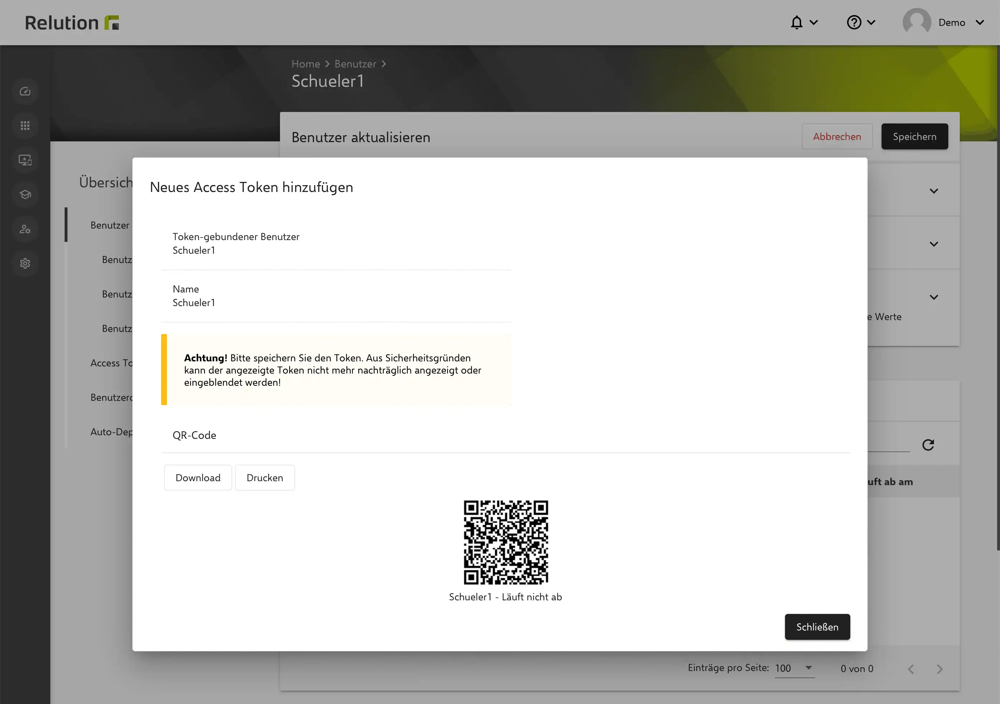This screenshot has height=704, width=1000.
Task: Open the Demo account dropdown chevron
Action: coord(980,22)
